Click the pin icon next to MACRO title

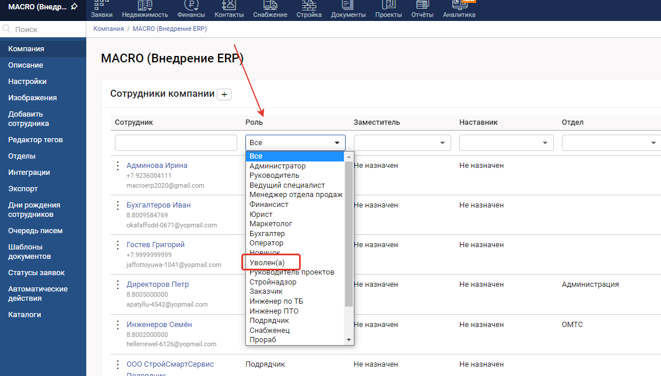[x=74, y=7]
